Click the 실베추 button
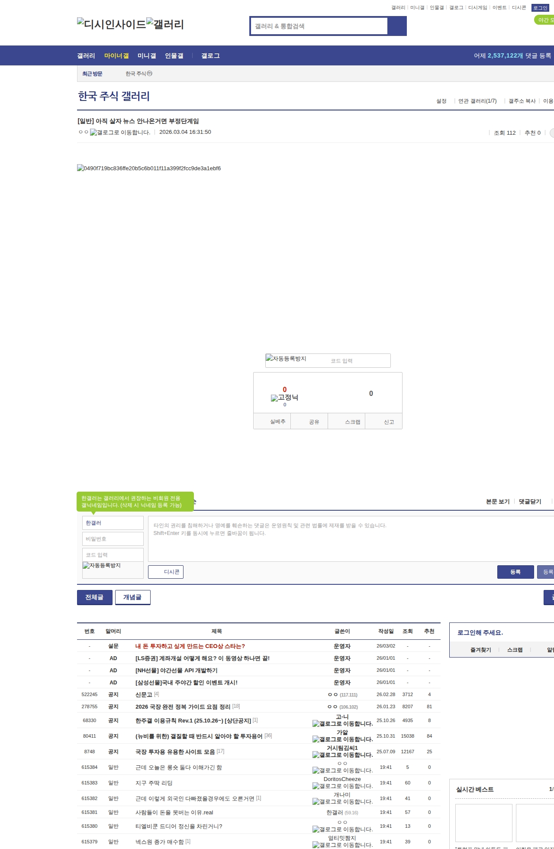 (272, 421)
